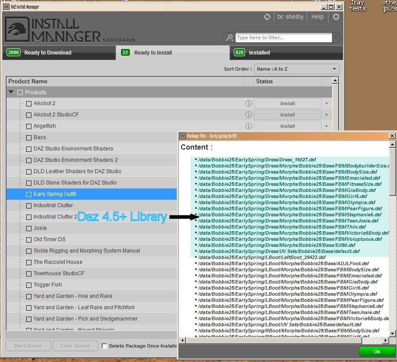Viewport: 397px width, 362px height.
Task: Select Yard and Garden - Leaf Rake and Pitchfork
Action: pos(92,307)
